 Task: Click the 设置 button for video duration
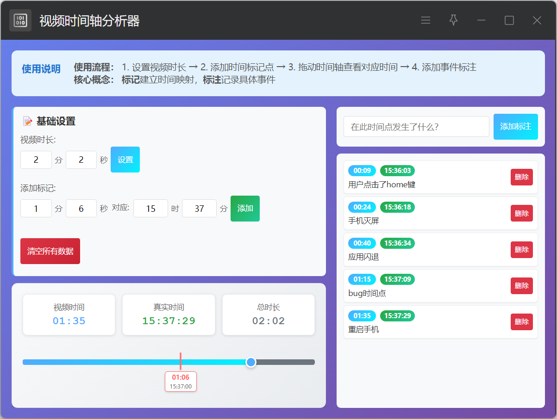pyautogui.click(x=125, y=160)
